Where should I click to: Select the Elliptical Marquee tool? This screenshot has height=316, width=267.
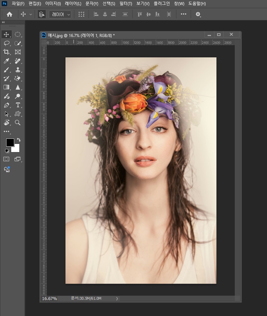[18, 35]
